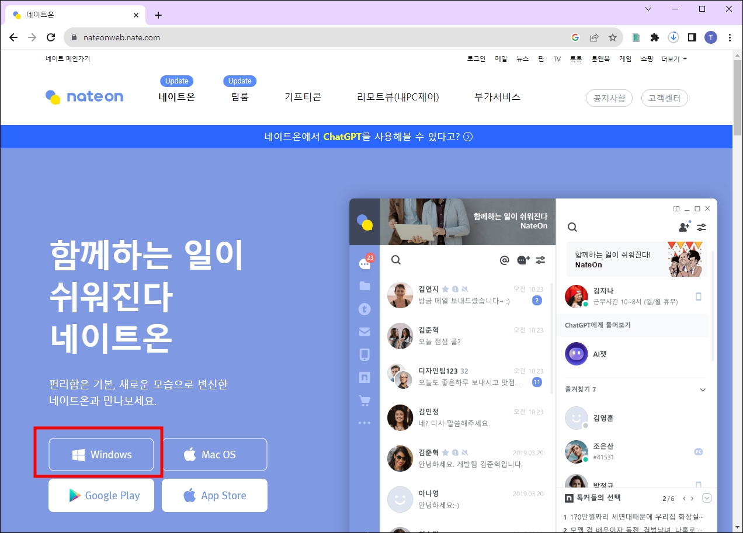Click the @ mention icon above chat list
The width and height of the screenshot is (743, 533).
click(x=505, y=260)
